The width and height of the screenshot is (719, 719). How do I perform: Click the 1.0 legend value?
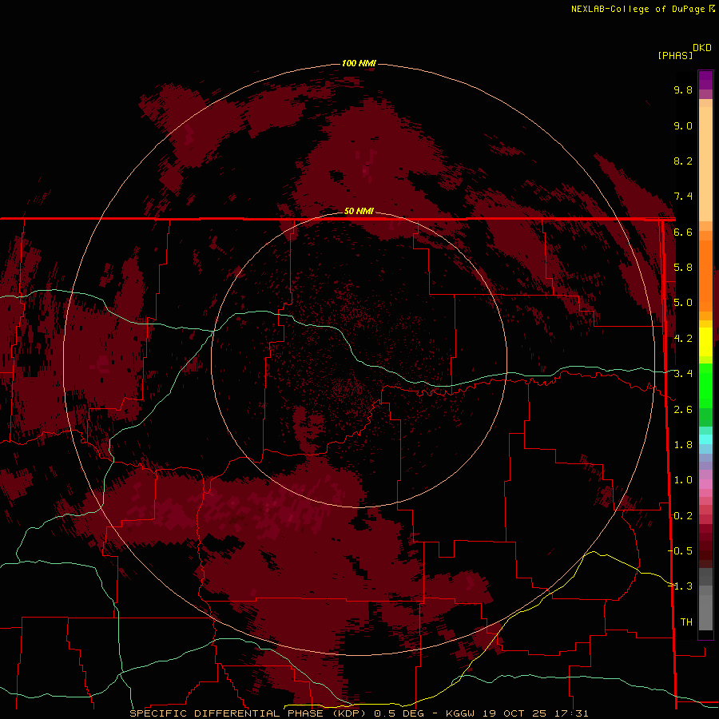click(683, 480)
